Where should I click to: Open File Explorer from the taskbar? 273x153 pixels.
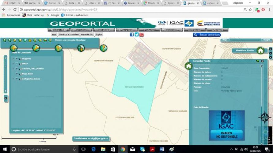[103, 149]
